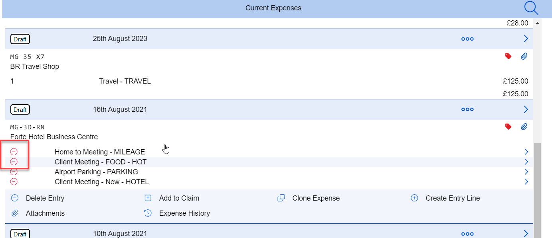Screen dimensions: 552x238
Task: Open Airport Parking - PARKING line chevron
Action: coord(526,172)
